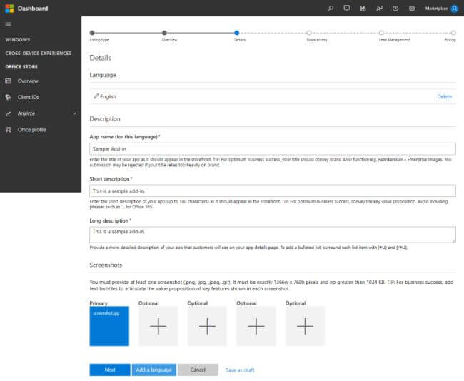The image size is (464, 381).
Task: Open Cross Device Experiences section
Action: coord(38,54)
